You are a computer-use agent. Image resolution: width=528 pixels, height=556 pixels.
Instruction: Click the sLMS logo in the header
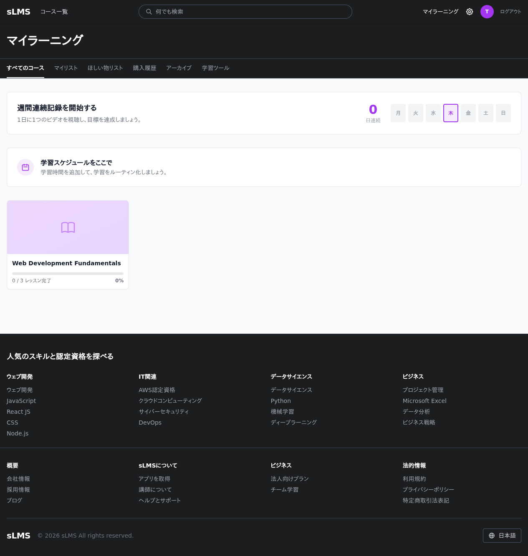[18, 12]
